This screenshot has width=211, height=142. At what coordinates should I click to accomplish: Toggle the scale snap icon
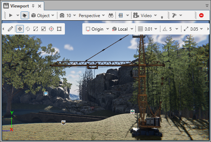(x=186, y=29)
